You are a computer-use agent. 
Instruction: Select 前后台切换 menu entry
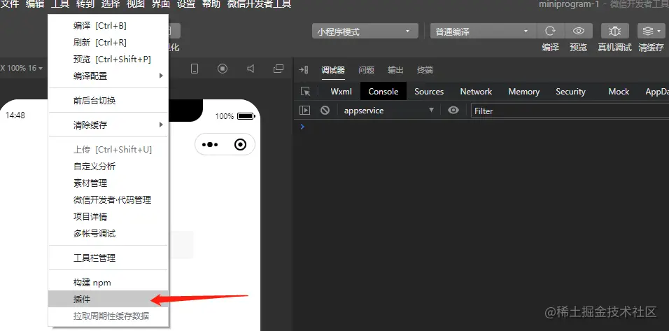tap(108, 101)
